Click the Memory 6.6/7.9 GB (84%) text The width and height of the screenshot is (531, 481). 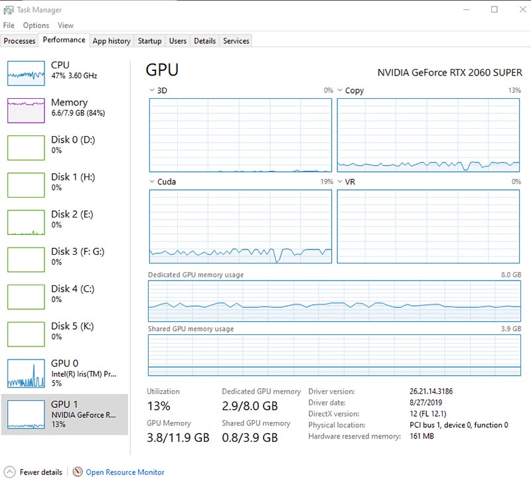[x=78, y=113]
